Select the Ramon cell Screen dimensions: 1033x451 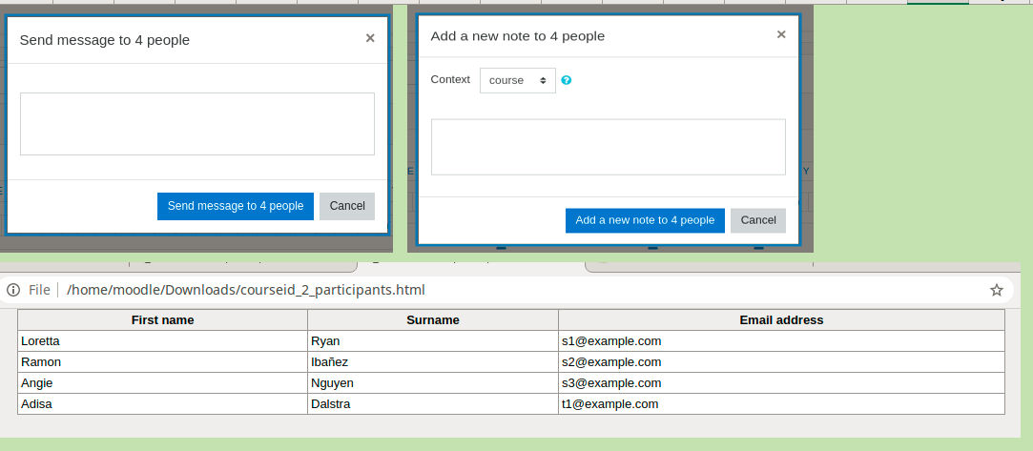tap(163, 362)
